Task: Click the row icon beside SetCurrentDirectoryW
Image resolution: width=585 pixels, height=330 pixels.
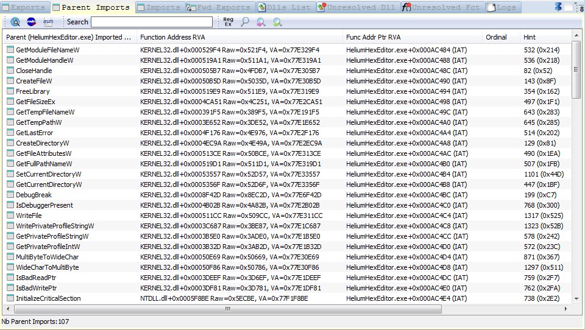Action: [10, 174]
